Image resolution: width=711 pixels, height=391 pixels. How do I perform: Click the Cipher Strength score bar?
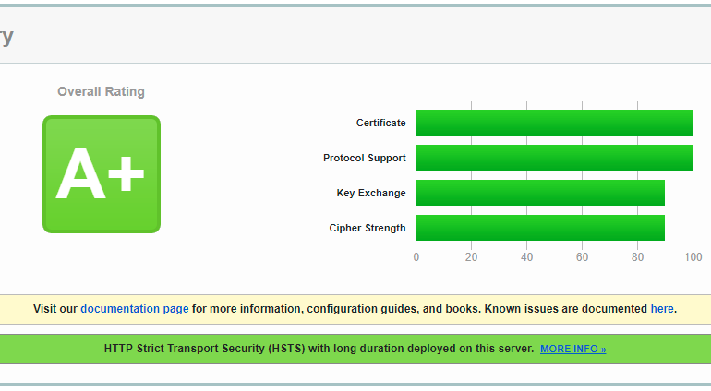(x=539, y=228)
